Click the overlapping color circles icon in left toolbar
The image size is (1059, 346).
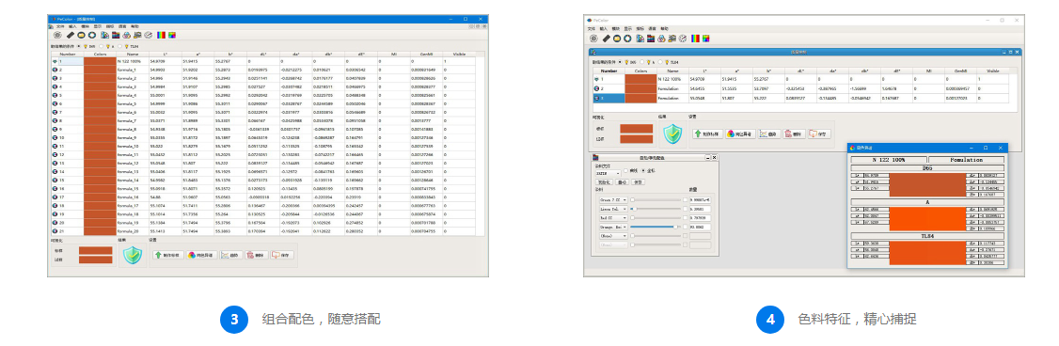click(126, 35)
